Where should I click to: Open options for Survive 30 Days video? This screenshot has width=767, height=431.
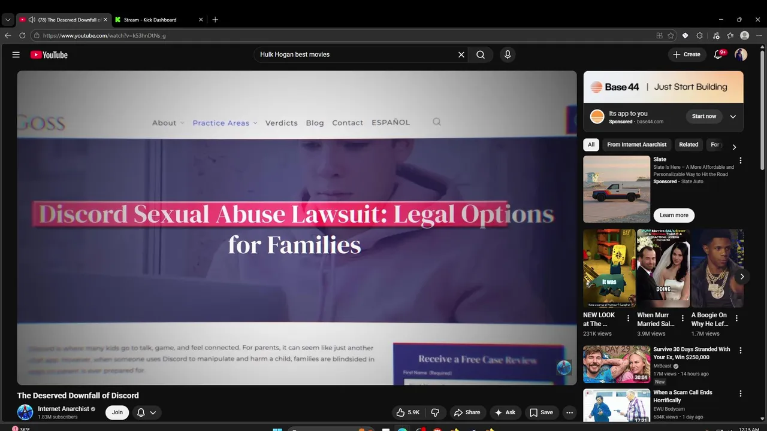[x=741, y=350]
